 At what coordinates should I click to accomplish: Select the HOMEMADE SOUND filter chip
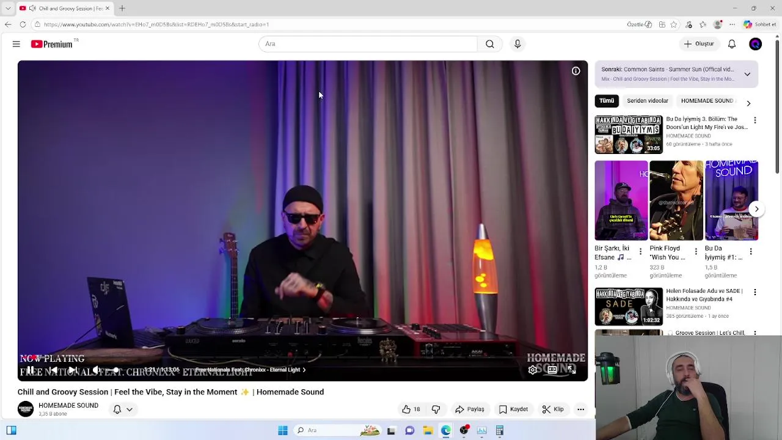[x=707, y=101]
